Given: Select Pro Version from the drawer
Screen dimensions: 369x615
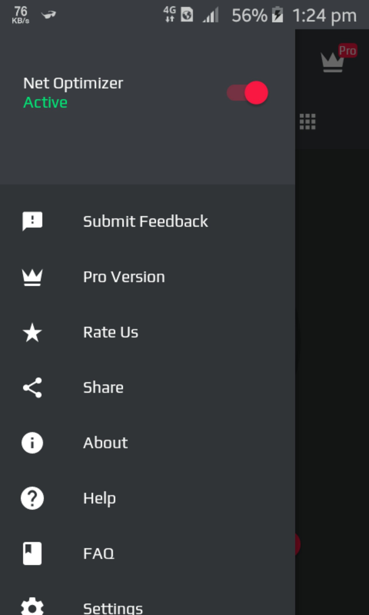Looking at the screenshot, I should [124, 277].
